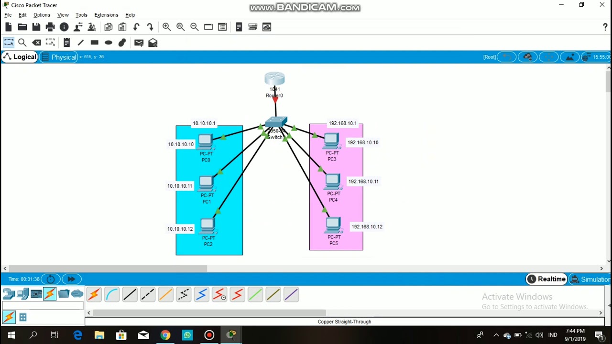612x344 pixels.
Task: Create a new file from toolbar
Action: [x=9, y=27]
